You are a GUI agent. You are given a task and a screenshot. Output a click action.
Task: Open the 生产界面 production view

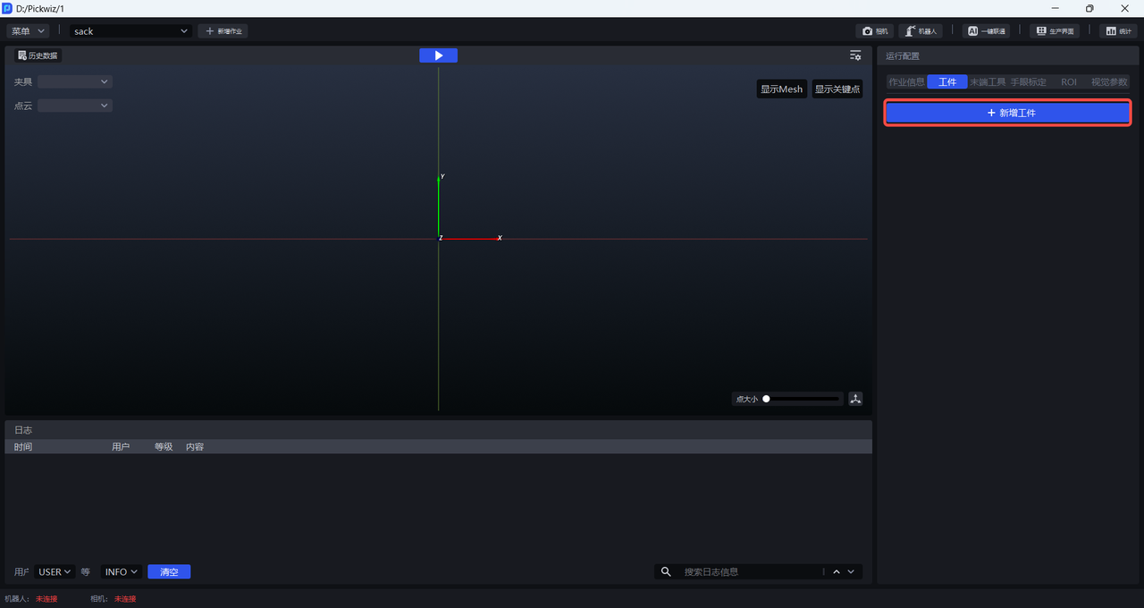[x=1055, y=31]
